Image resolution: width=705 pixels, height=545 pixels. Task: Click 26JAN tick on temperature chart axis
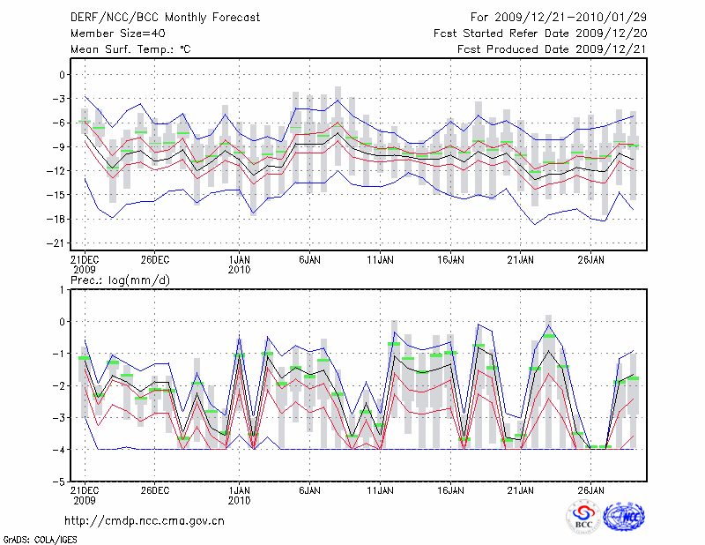click(590, 259)
